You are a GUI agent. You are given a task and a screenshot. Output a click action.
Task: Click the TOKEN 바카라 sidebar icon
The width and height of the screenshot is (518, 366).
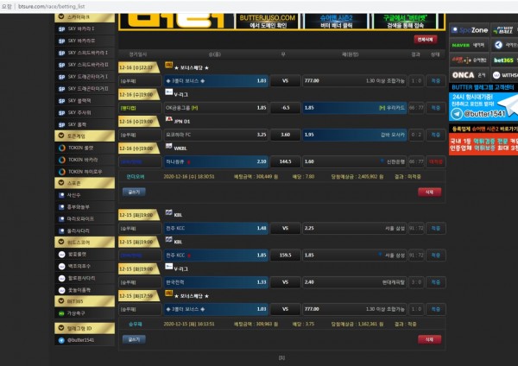pyautogui.click(x=61, y=160)
